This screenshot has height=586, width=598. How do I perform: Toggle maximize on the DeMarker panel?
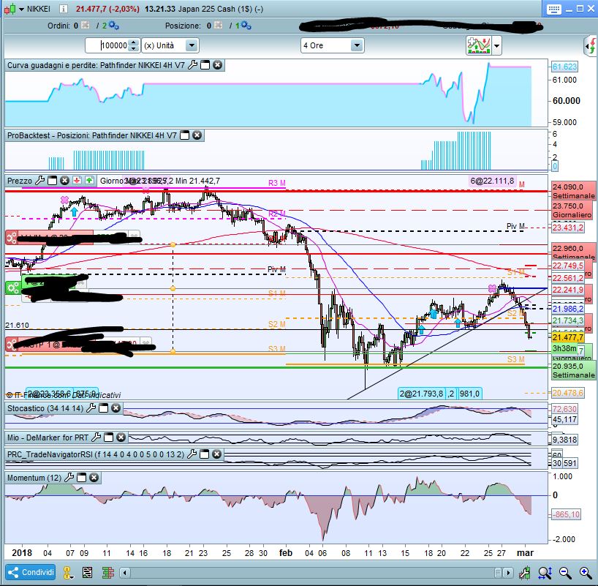coord(109,437)
